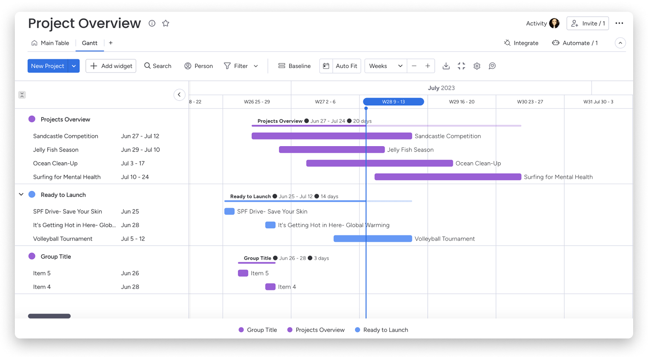Click the fullscreen collapse arrows icon

(461, 66)
